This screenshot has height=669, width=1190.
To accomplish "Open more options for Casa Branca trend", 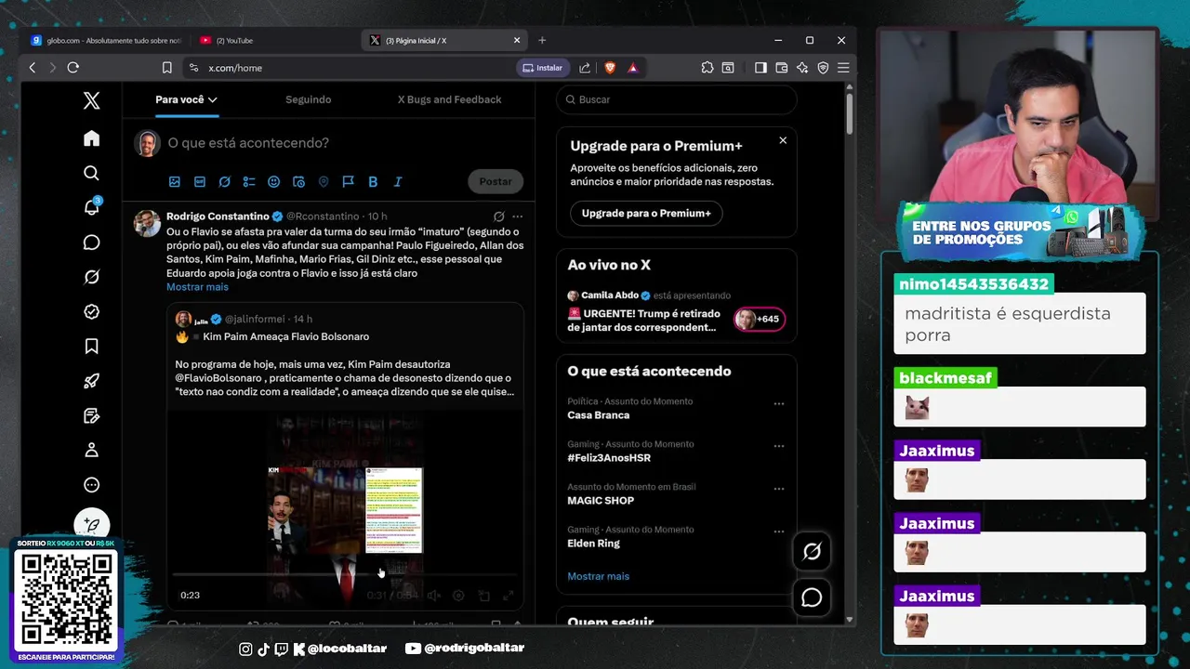I will pos(779,404).
